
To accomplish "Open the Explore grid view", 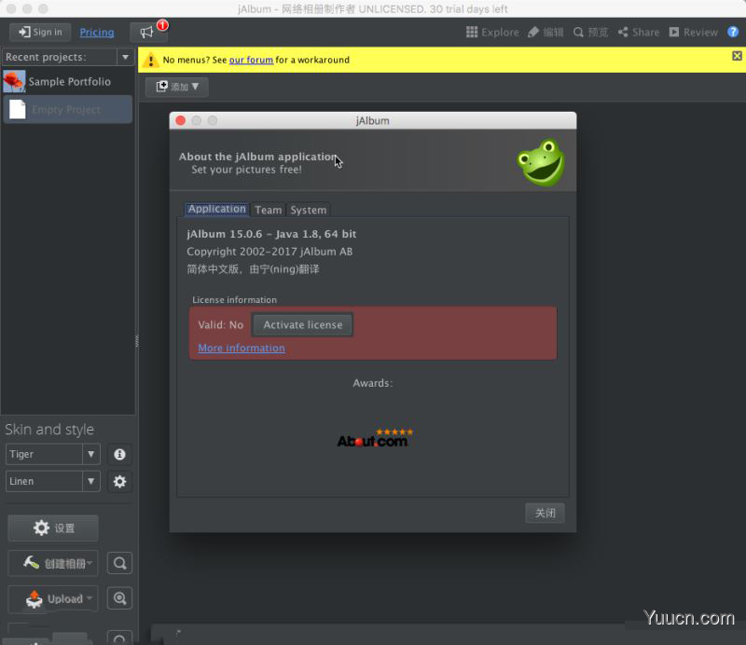I will coord(492,33).
